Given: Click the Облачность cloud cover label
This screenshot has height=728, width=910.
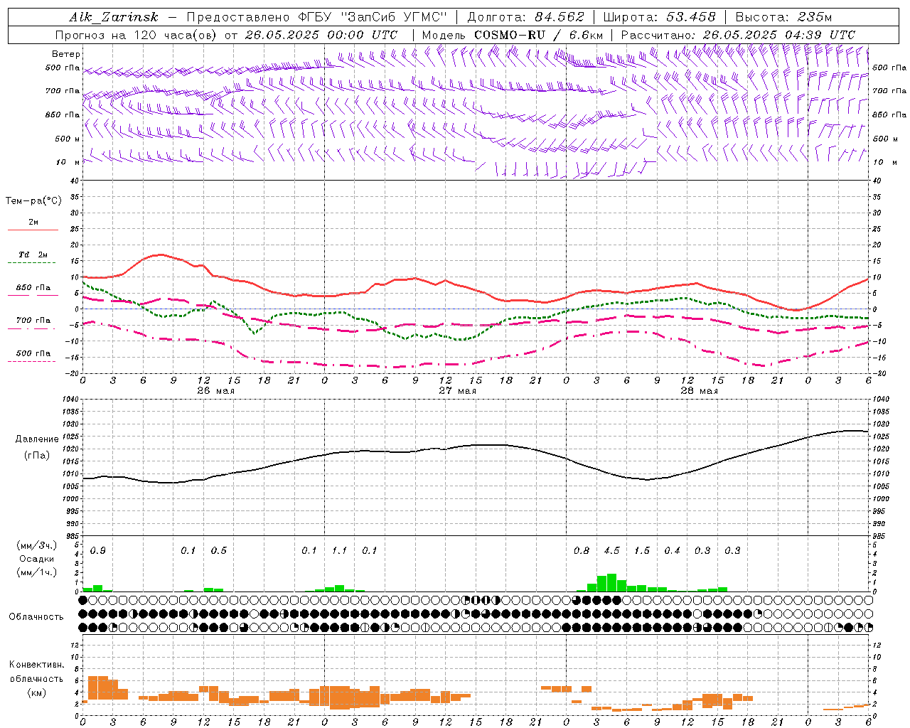Looking at the screenshot, I should pyautogui.click(x=36, y=617).
